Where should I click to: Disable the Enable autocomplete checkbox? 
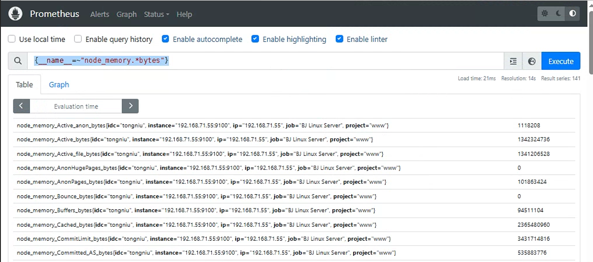[166, 39]
